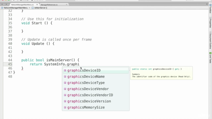Choose the graphicsDeviceVersion suggestion
This screenshot has width=212, height=119.
click(x=96, y=101)
